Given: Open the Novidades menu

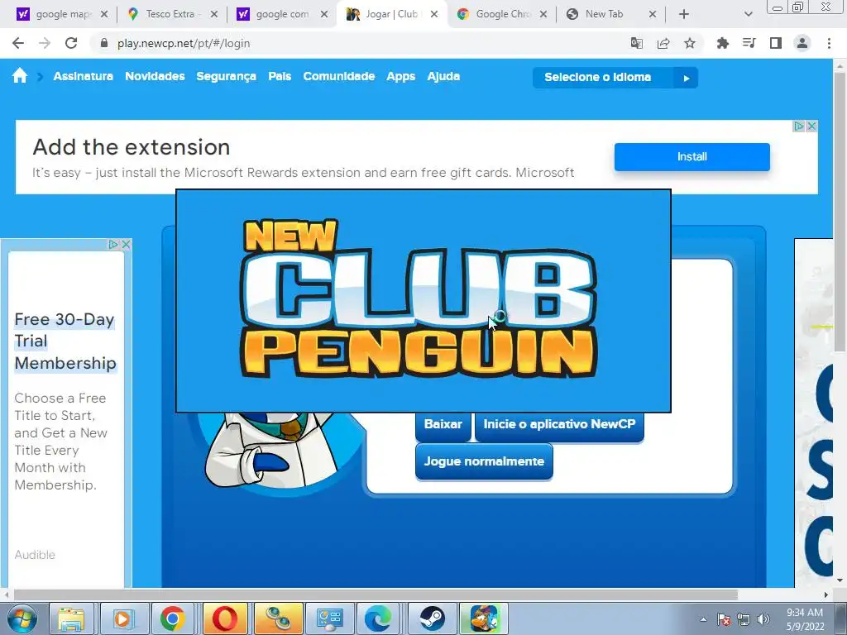Looking at the screenshot, I should click(x=155, y=76).
